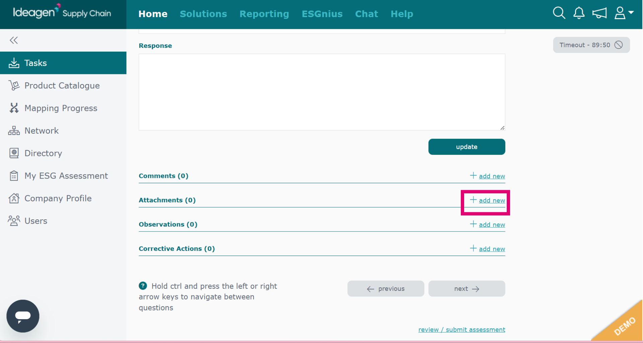The width and height of the screenshot is (643, 343).
Task: Open Company Profile page
Action: pyautogui.click(x=63, y=198)
